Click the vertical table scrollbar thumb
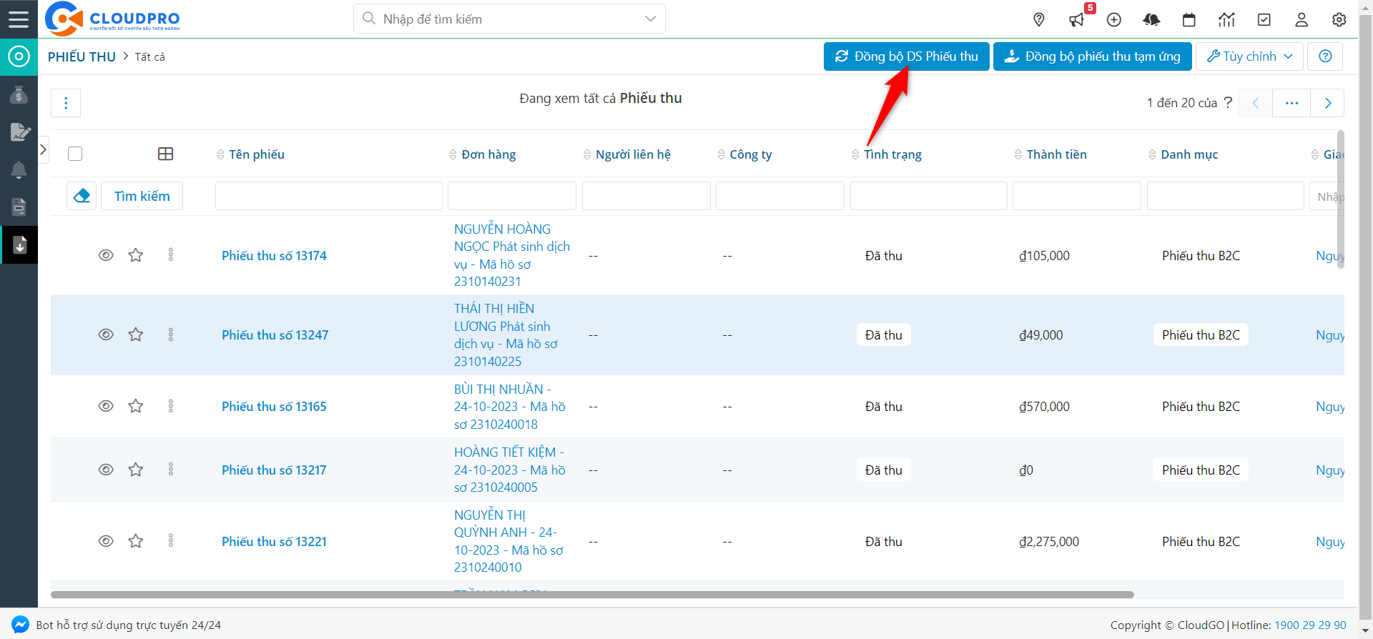Image resolution: width=1373 pixels, height=639 pixels. click(x=1341, y=199)
